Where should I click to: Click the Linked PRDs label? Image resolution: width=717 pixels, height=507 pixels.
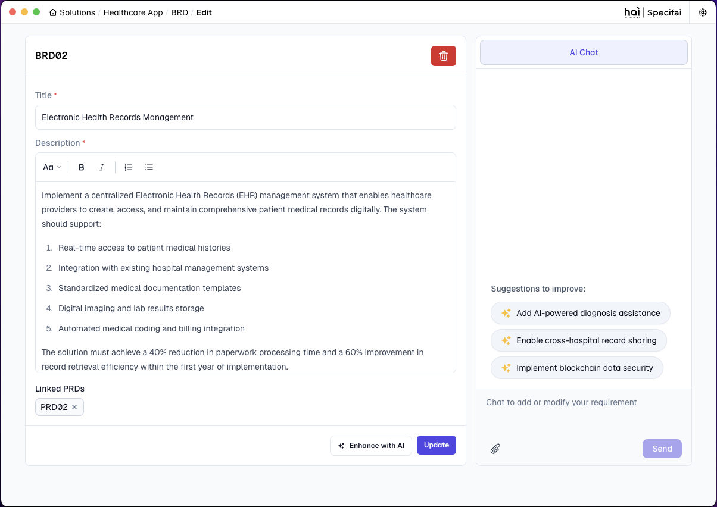coord(60,389)
